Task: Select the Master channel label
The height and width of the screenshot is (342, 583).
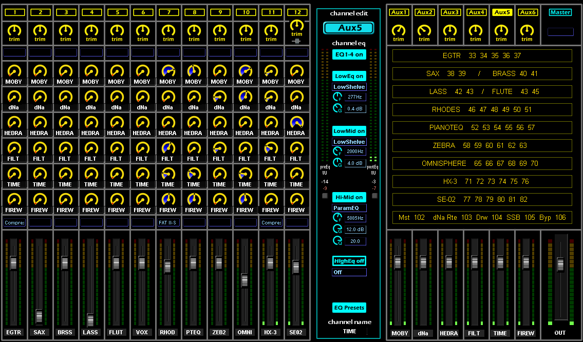Action: click(x=560, y=12)
